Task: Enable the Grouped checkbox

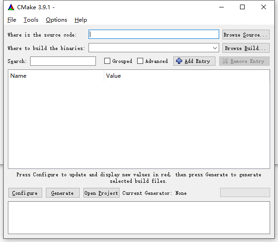Action: (107, 61)
